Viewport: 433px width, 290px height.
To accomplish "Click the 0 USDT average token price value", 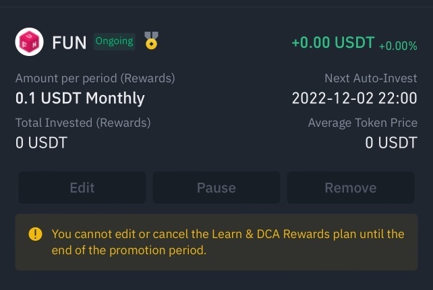I will [x=391, y=142].
